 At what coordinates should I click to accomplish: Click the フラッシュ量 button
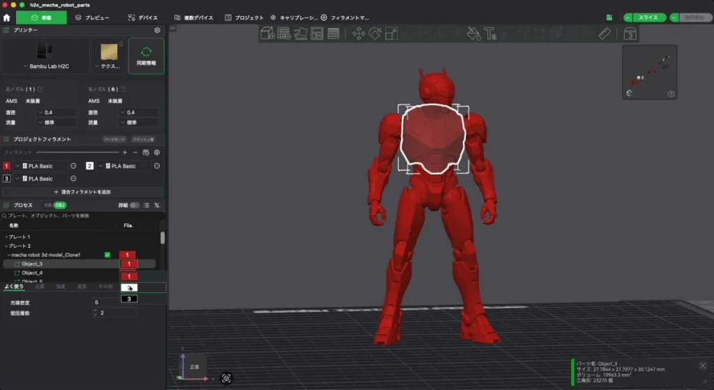pyautogui.click(x=143, y=139)
